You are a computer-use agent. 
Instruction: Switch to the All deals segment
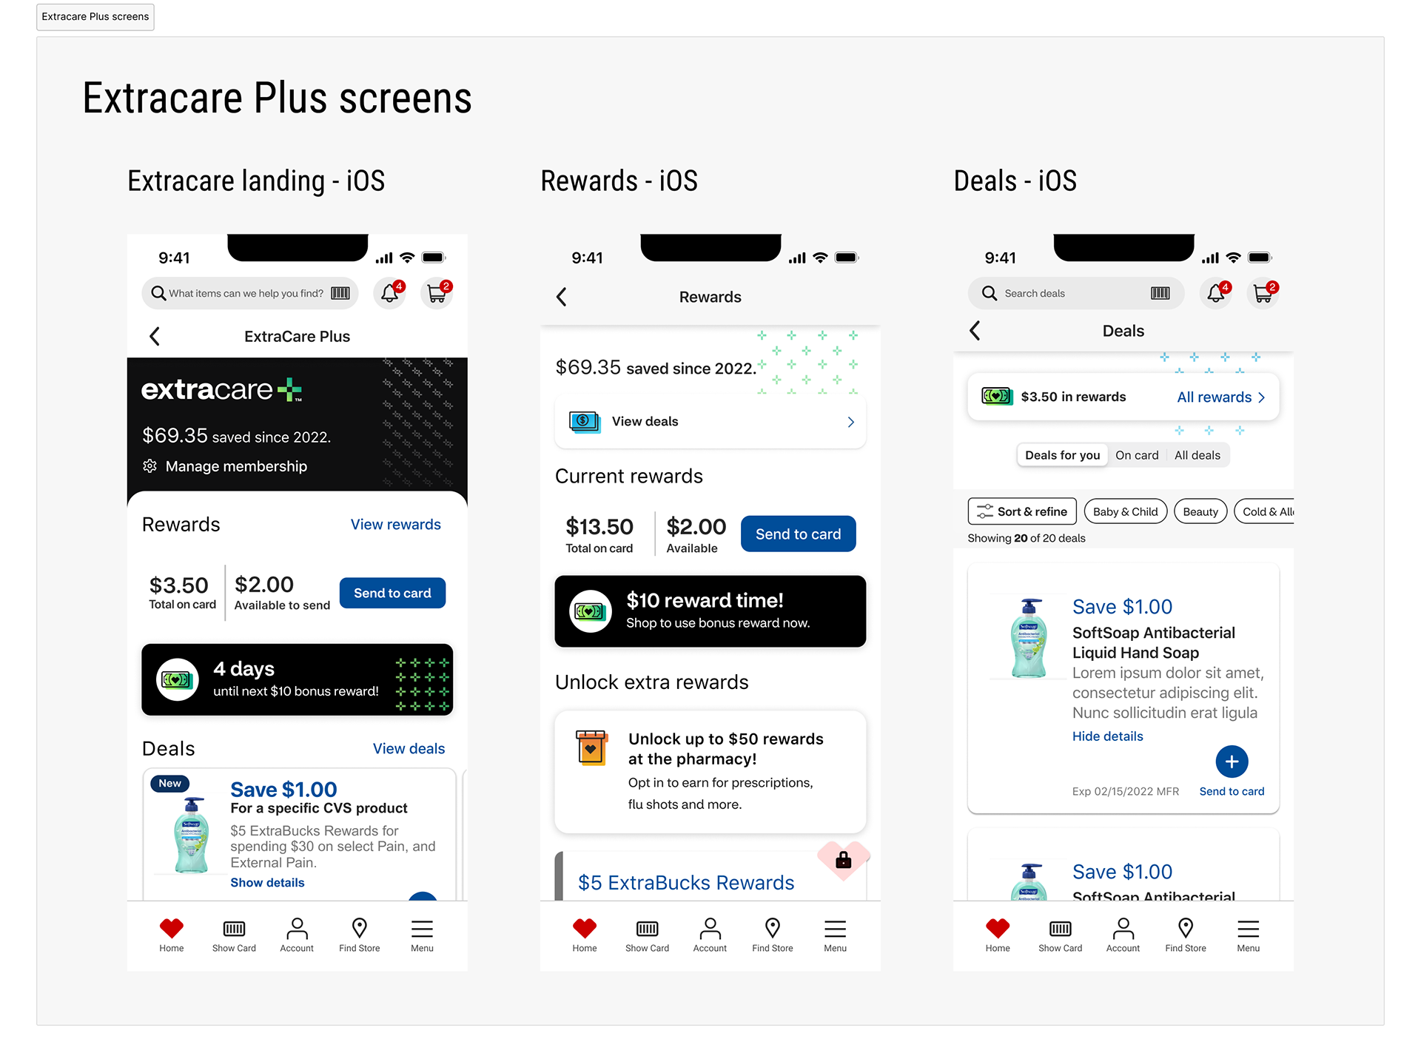pos(1197,455)
